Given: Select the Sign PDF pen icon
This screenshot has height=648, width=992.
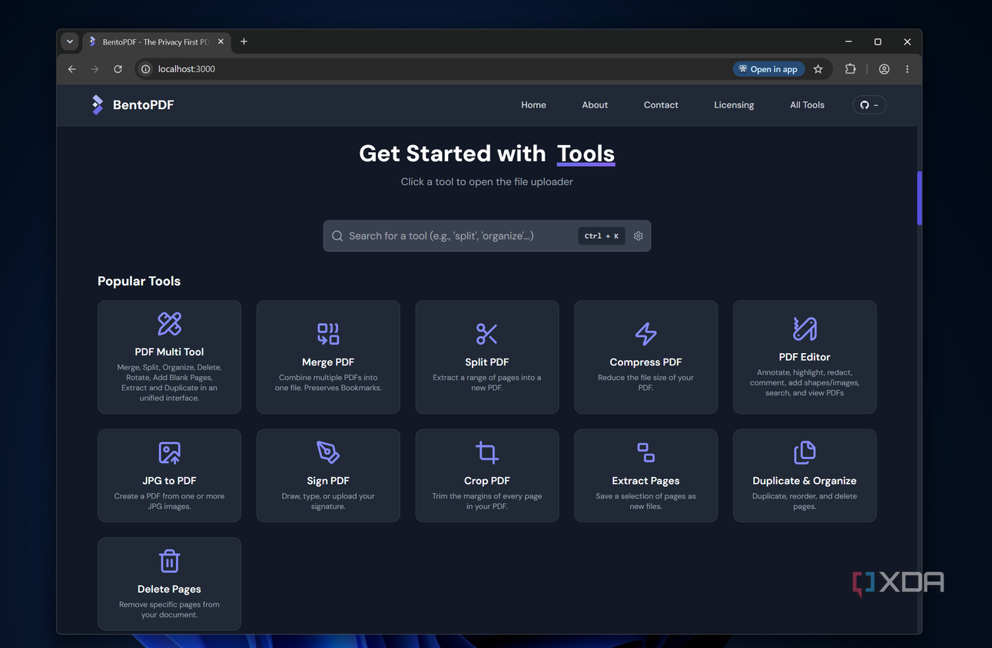Looking at the screenshot, I should pyautogui.click(x=328, y=452).
